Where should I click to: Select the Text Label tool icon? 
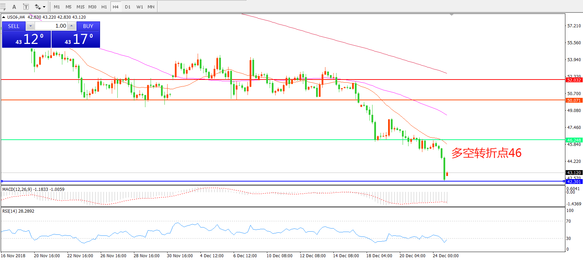[26, 7]
